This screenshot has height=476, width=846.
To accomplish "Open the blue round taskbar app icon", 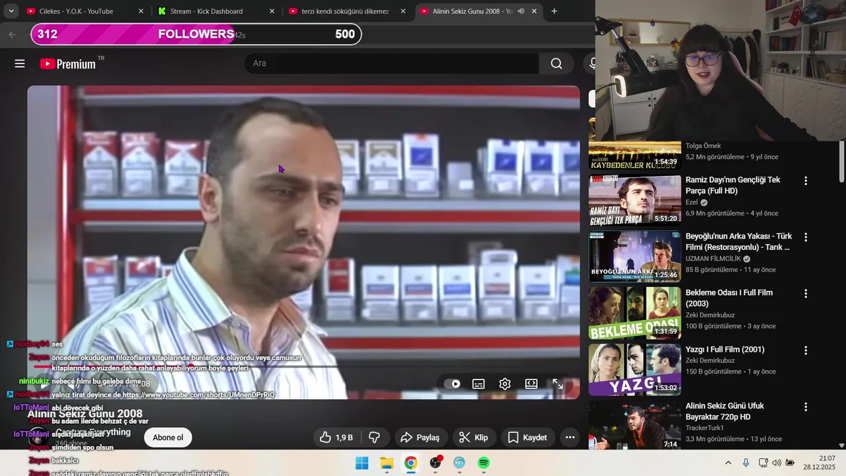I will [x=459, y=463].
